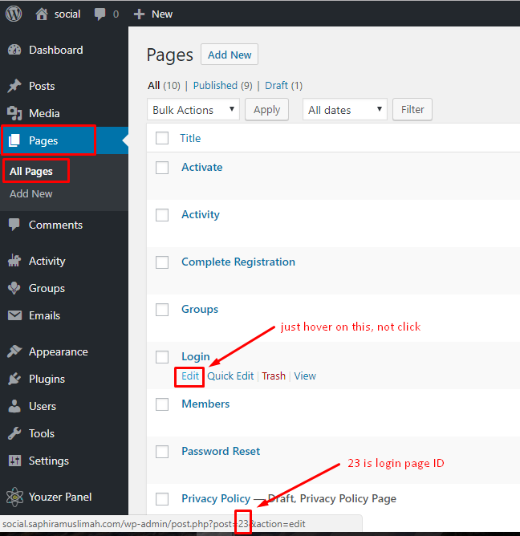Click the Users person icon
The width and height of the screenshot is (520, 536).
[14, 406]
